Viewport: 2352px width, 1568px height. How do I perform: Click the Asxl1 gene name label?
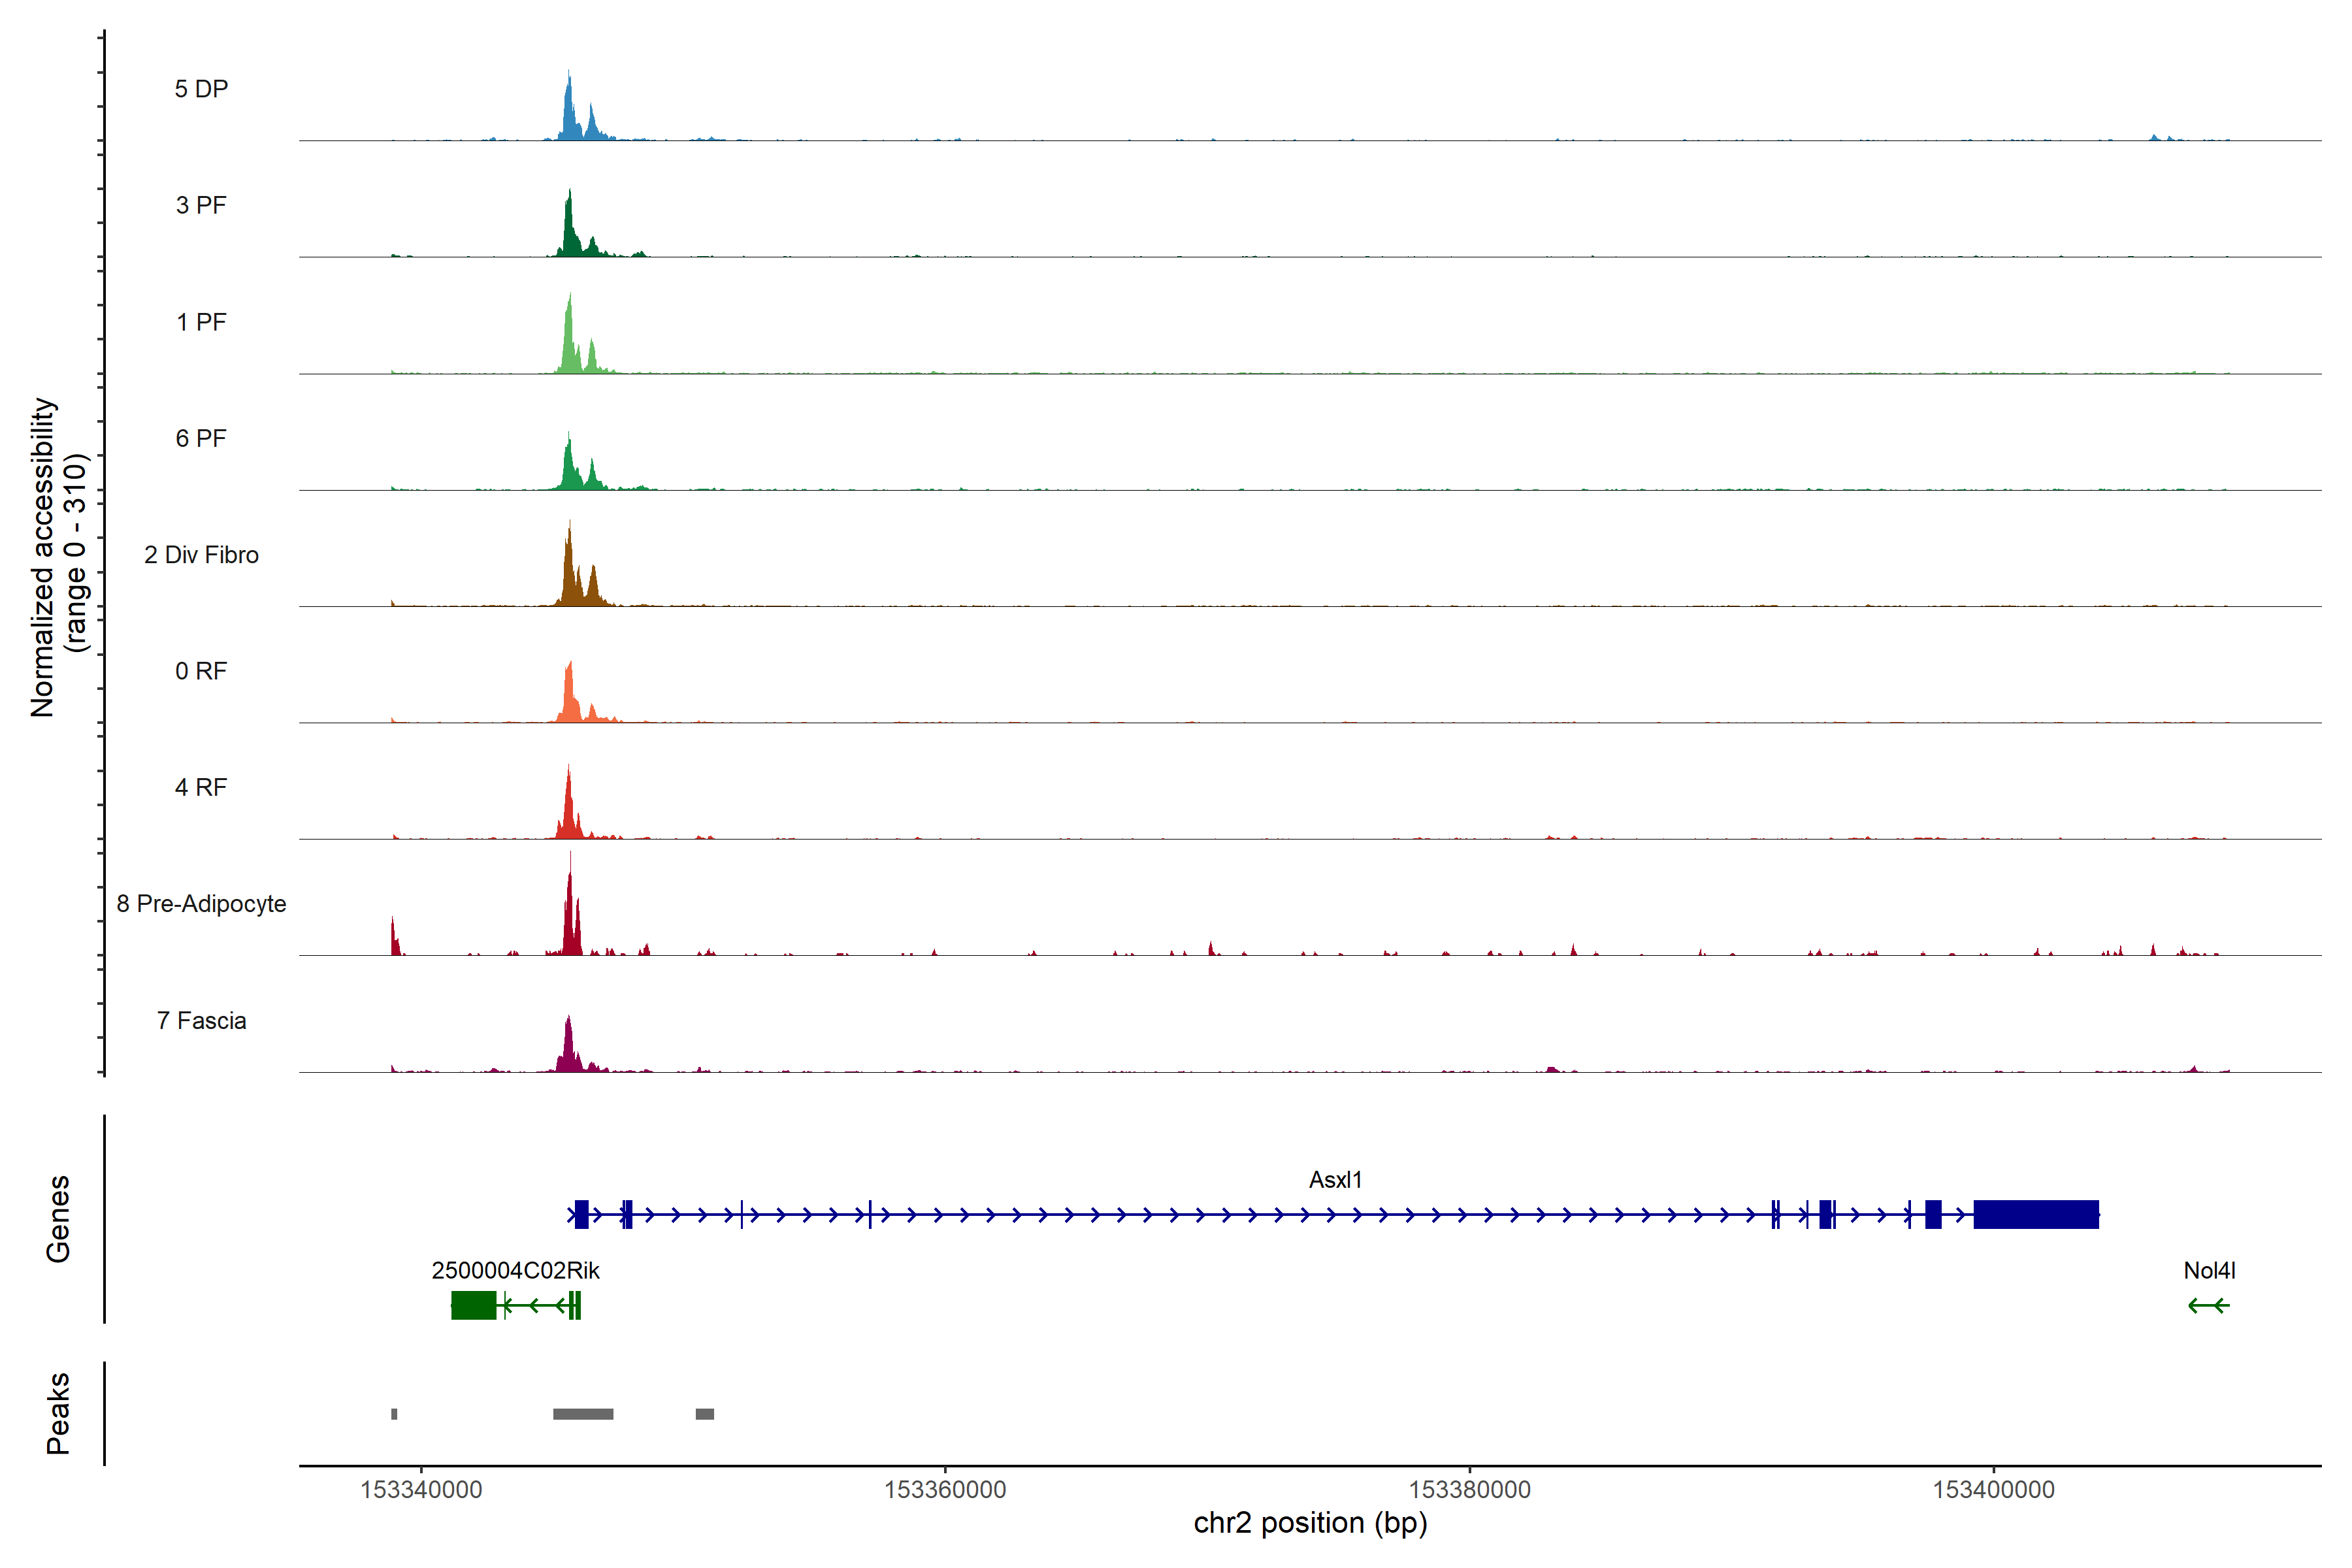point(1335,1180)
